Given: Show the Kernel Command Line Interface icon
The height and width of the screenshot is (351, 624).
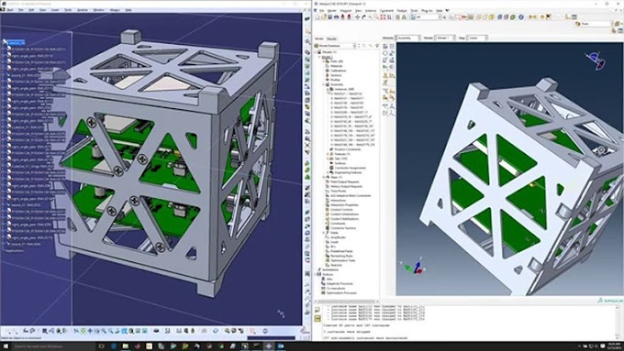Looking at the screenshot, I should [318, 318].
